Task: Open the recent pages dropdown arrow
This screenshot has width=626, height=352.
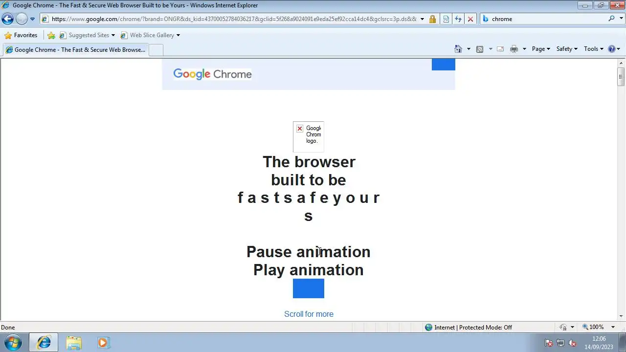Action: (x=32, y=19)
